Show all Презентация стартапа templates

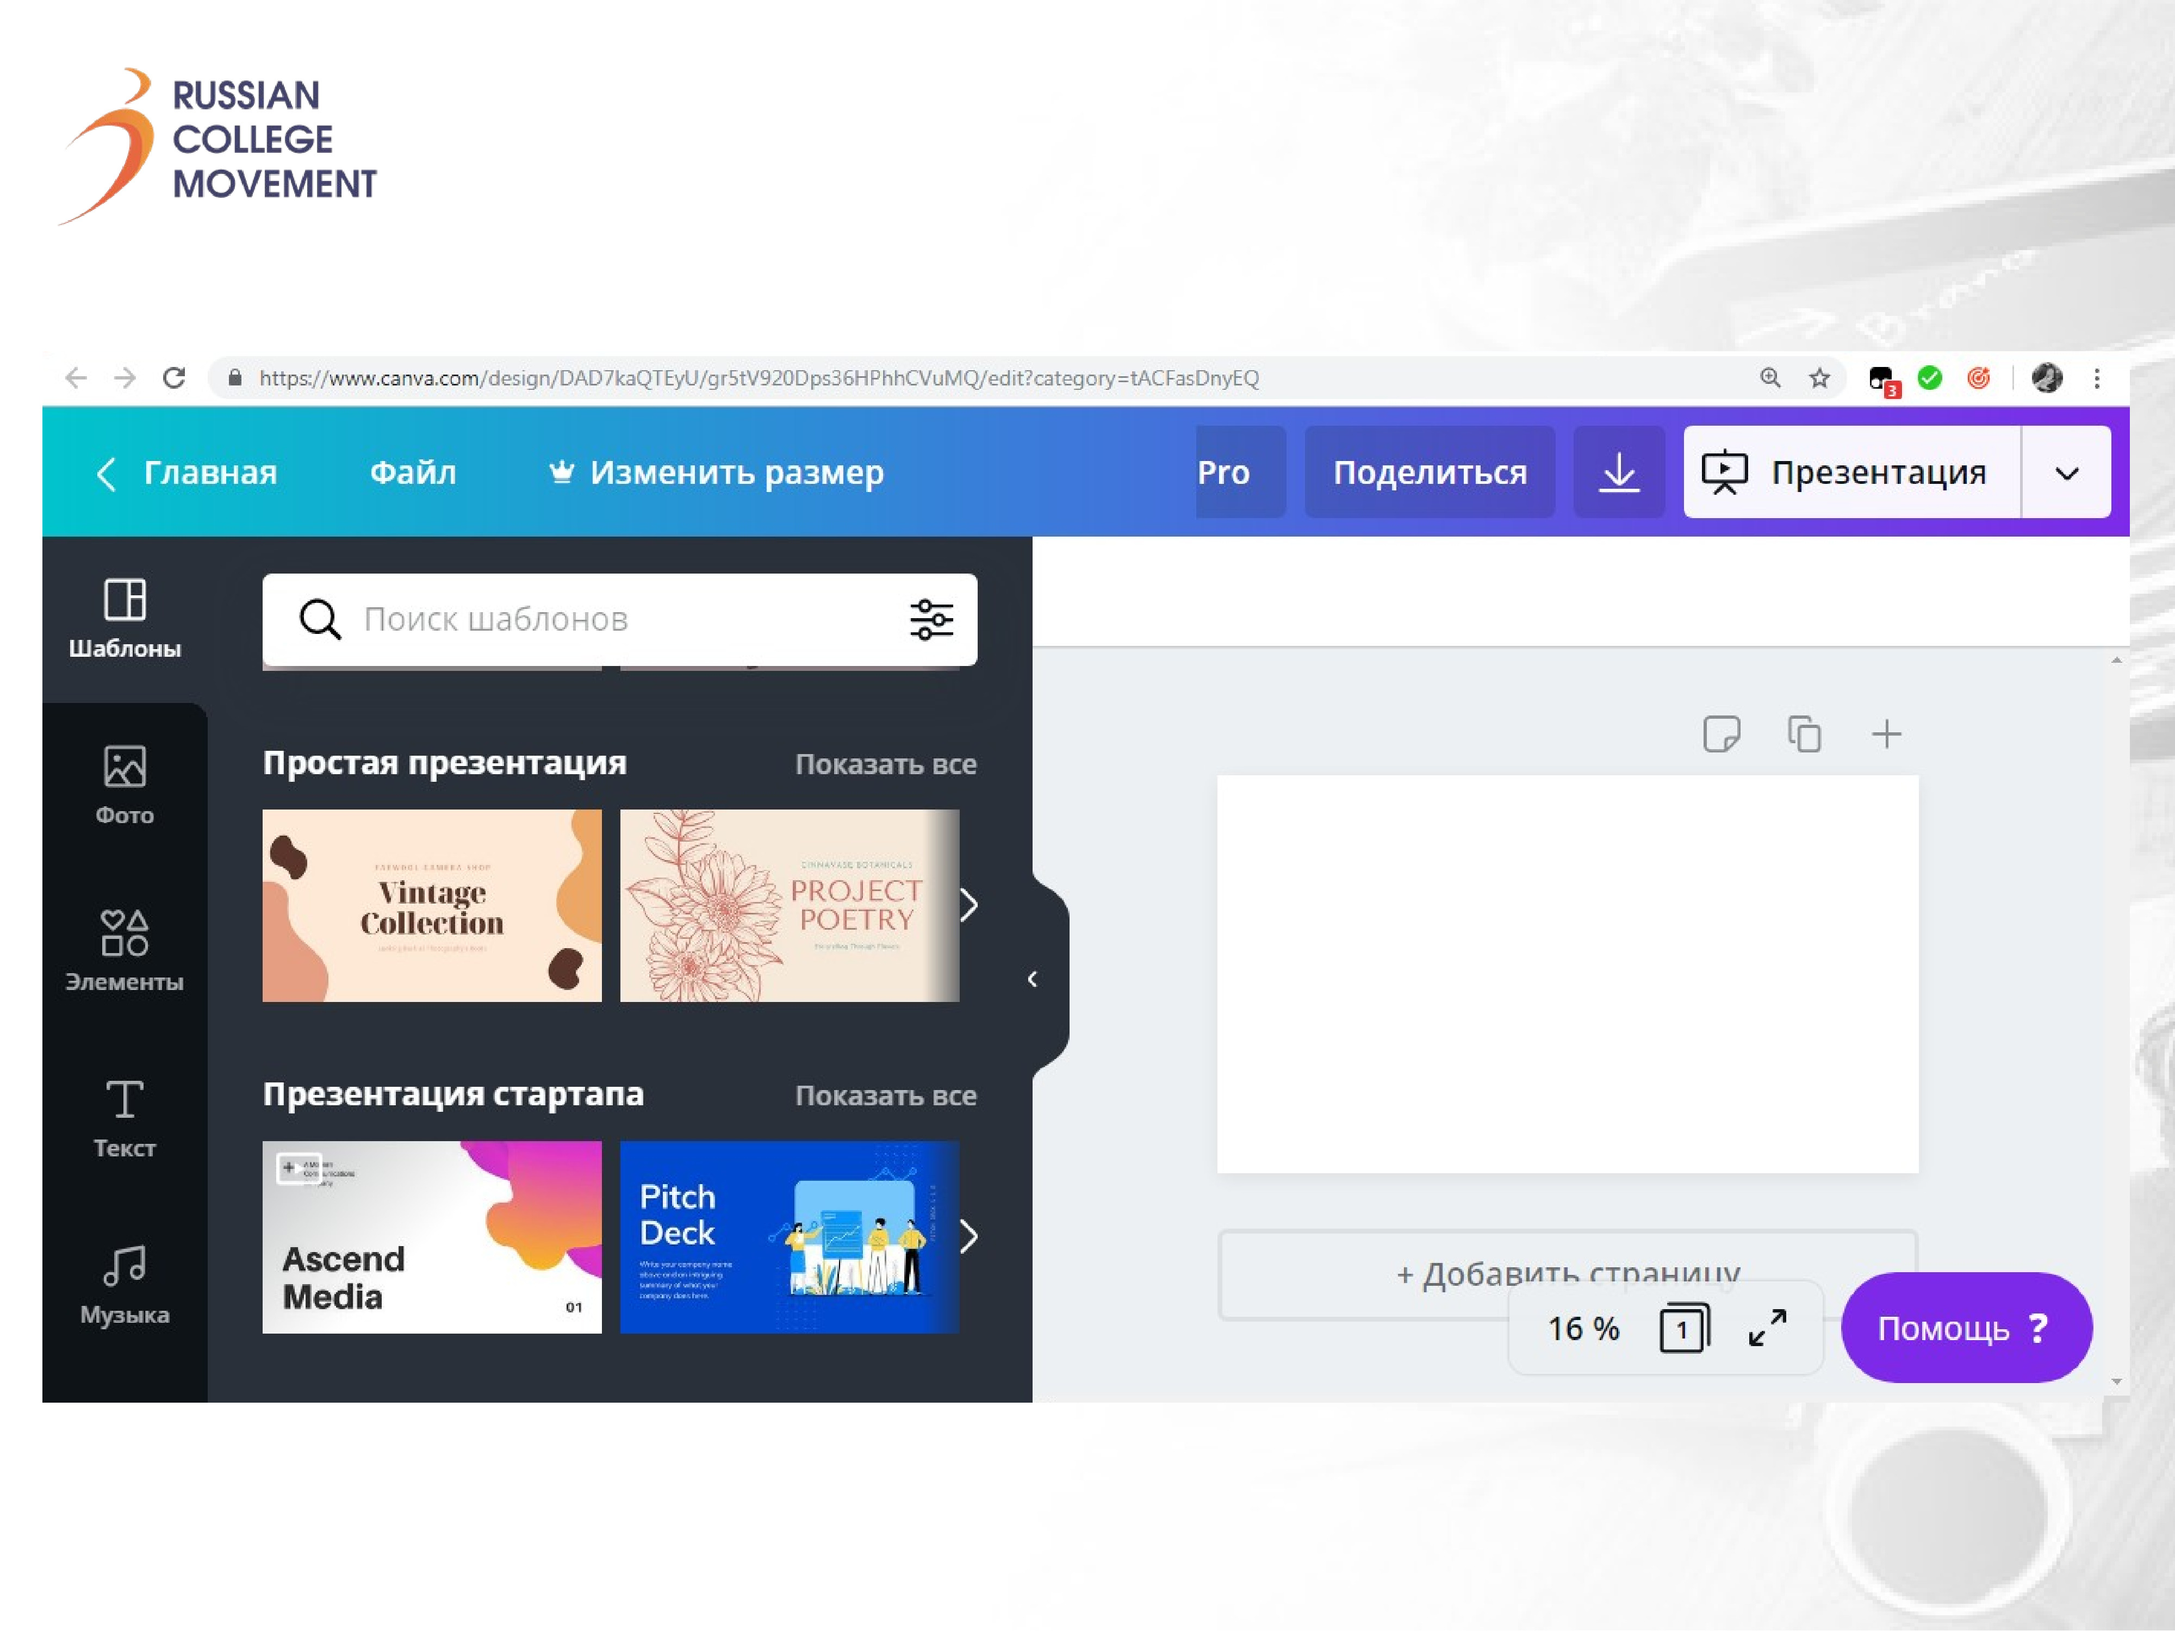click(x=886, y=1095)
